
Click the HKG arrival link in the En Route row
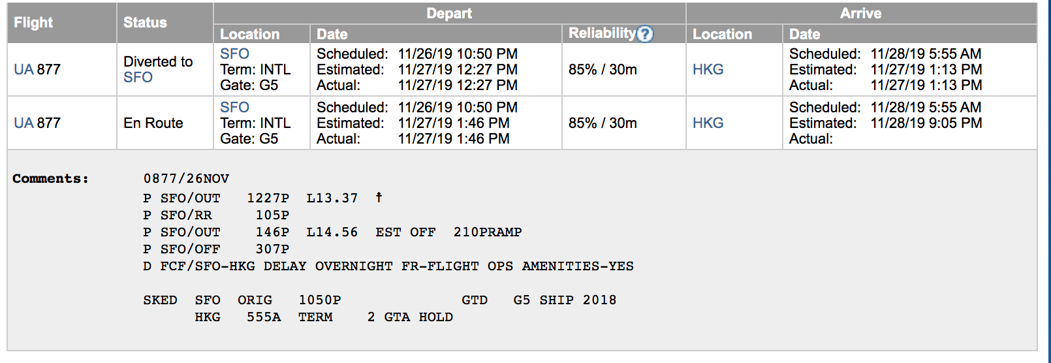coord(708,123)
